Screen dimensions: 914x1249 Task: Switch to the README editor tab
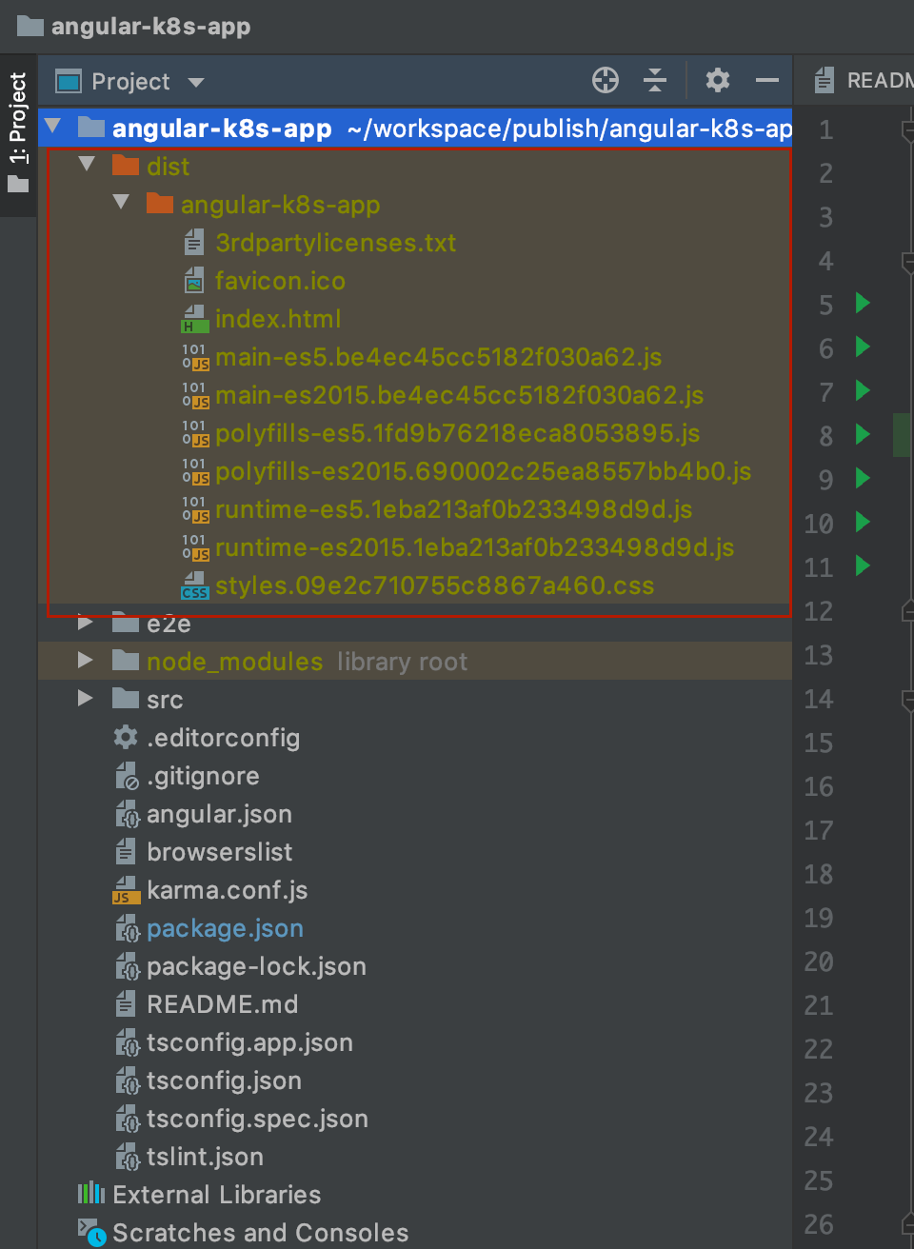coord(863,80)
